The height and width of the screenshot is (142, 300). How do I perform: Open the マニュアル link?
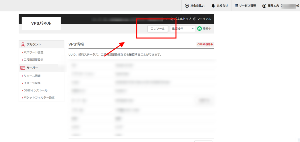pos(202,19)
